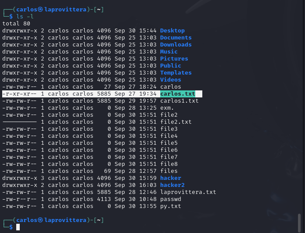
Task: Click the Documents directory name
Action: click(176, 38)
